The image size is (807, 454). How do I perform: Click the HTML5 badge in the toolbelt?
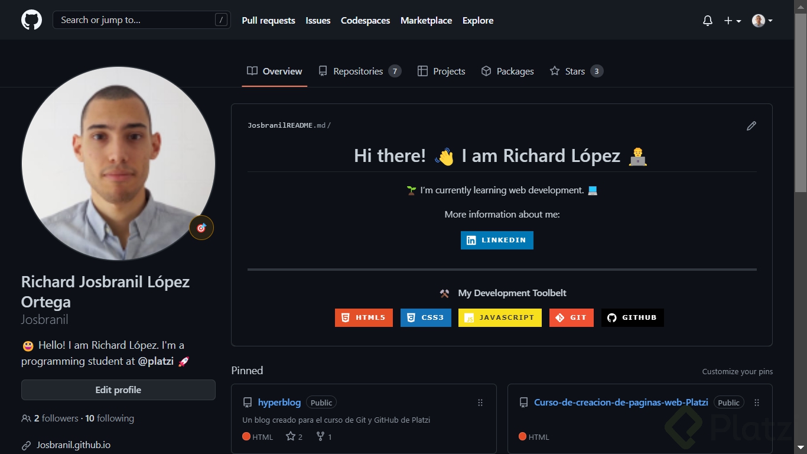point(363,317)
